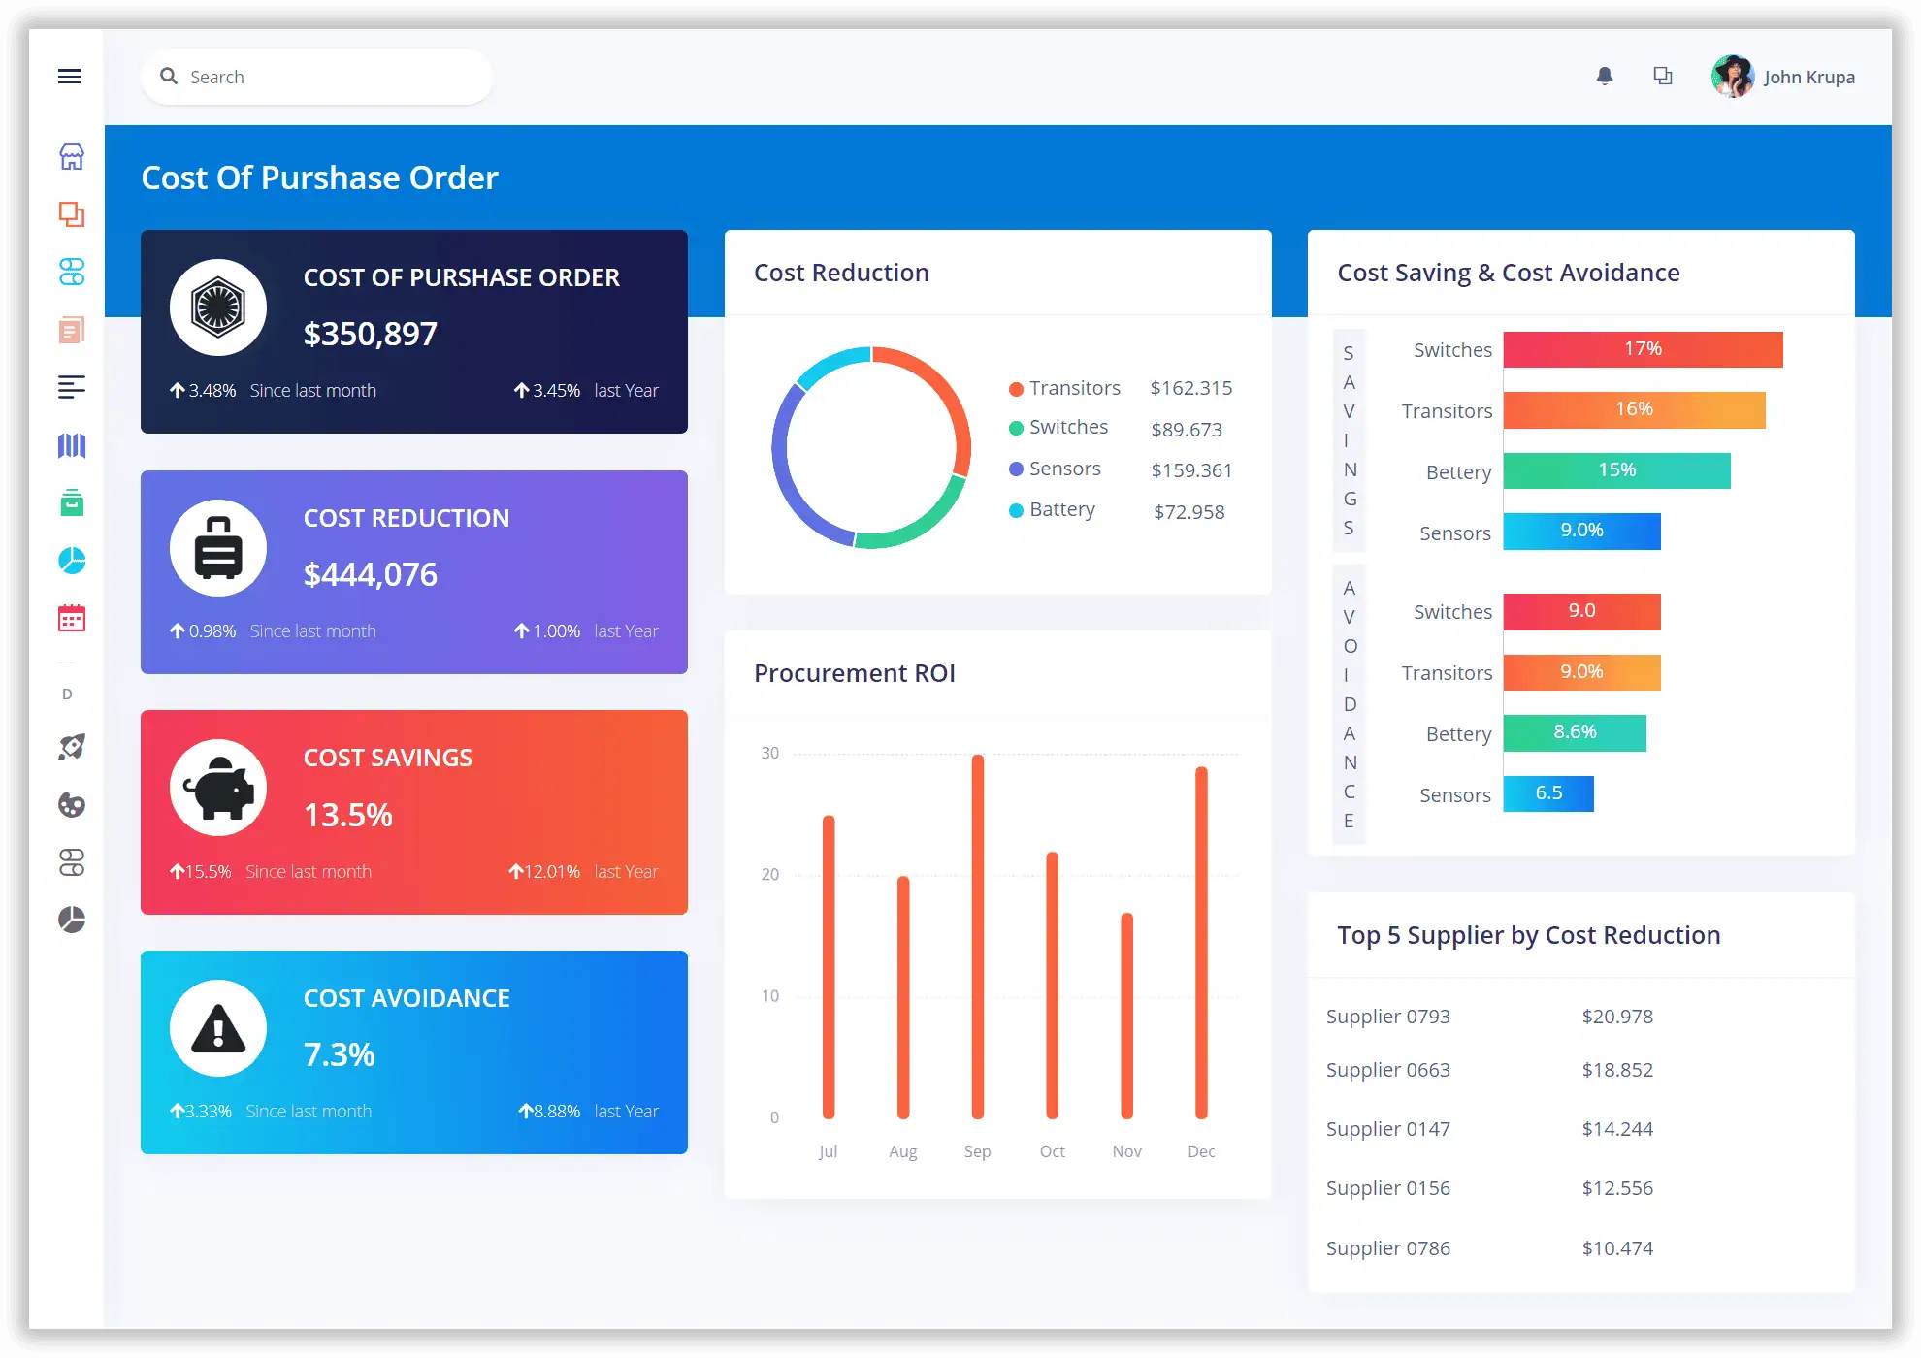Click the Savings Sensors 9.0% bar
The height and width of the screenshot is (1358, 1921).
(x=1582, y=531)
